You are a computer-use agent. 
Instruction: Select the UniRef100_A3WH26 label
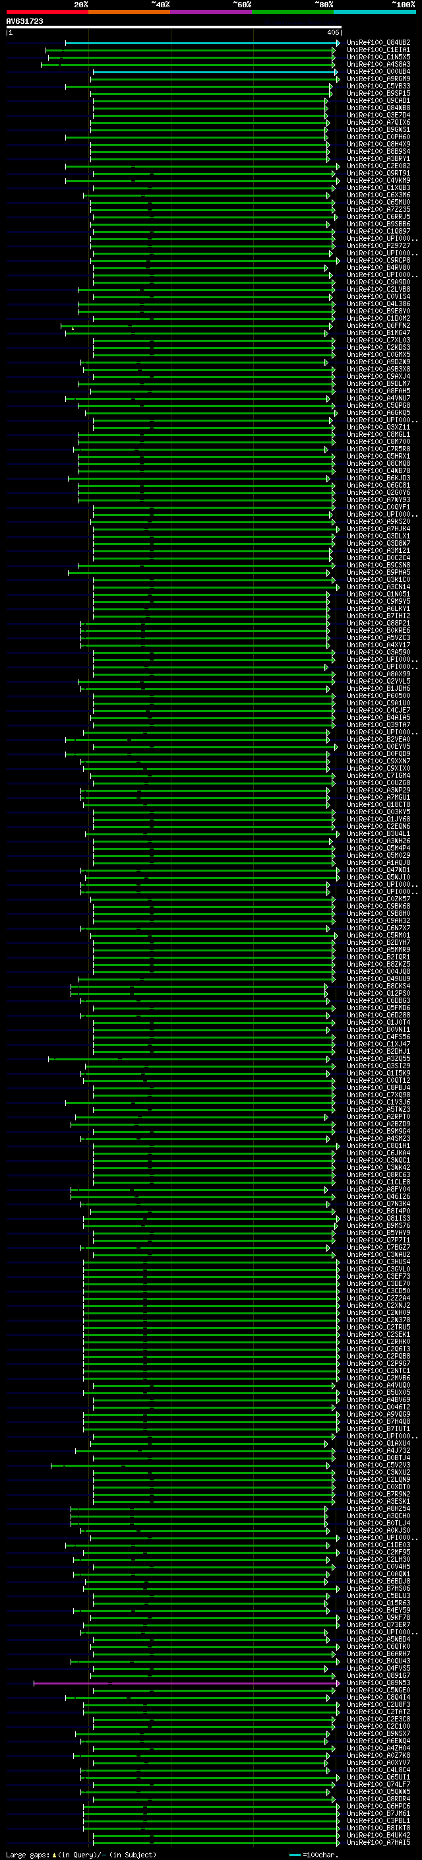(378, 841)
